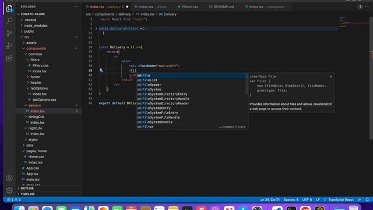The image size is (373, 210).
Task: Select the FileSystemHandle suggestion
Action: 191,122
